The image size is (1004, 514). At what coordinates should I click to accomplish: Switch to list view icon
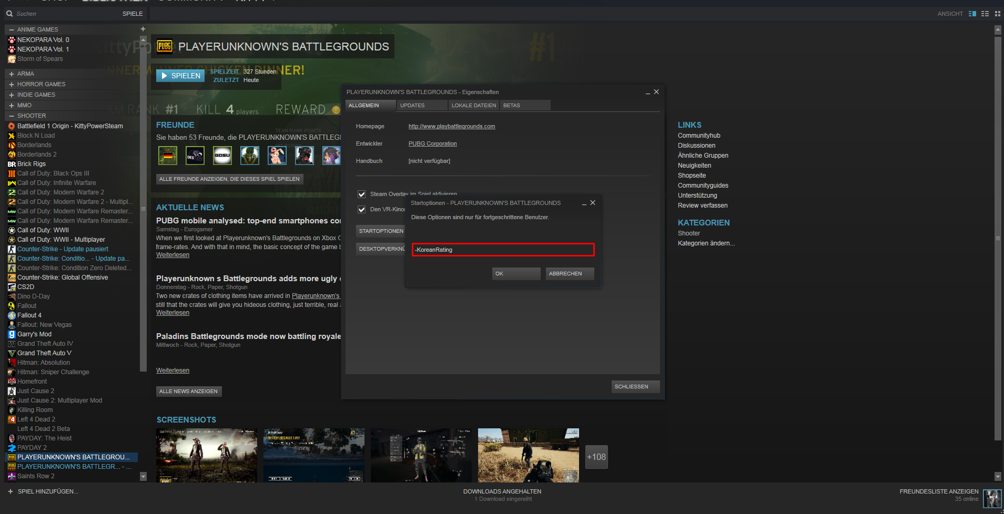(985, 14)
